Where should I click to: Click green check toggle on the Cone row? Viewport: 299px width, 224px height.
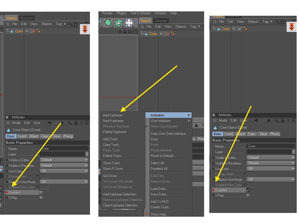coord(240,29)
